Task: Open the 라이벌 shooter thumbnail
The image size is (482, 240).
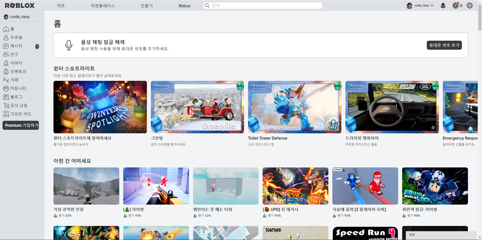Action: pyautogui.click(x=156, y=186)
